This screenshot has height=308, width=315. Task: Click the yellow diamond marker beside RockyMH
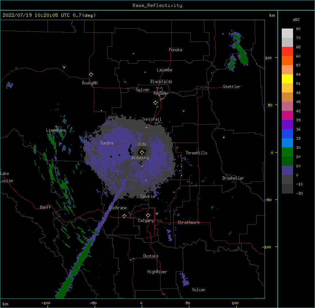[91, 75]
